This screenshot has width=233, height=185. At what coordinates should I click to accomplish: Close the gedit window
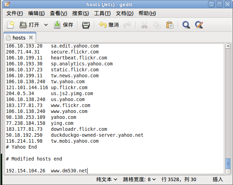[x=227, y=5]
